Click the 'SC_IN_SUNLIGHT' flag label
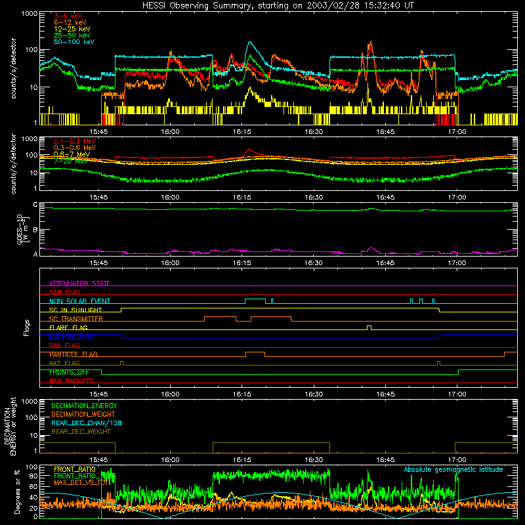The width and height of the screenshot is (525, 525). [x=75, y=310]
